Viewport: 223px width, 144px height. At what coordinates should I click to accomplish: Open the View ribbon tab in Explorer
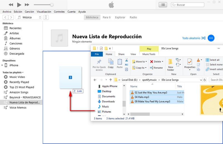click(133, 54)
